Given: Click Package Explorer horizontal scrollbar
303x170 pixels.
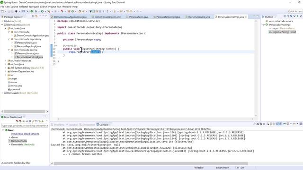Looking at the screenshot, I should coord(25,111).
